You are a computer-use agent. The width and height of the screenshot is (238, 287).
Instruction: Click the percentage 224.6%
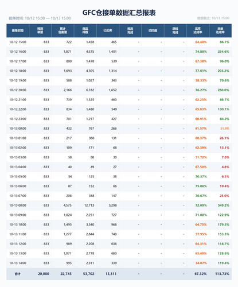pyautogui.click(x=224, y=52)
